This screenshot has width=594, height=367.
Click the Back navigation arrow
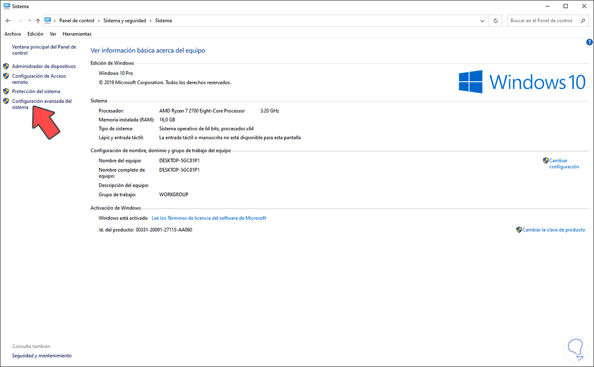[x=8, y=21]
